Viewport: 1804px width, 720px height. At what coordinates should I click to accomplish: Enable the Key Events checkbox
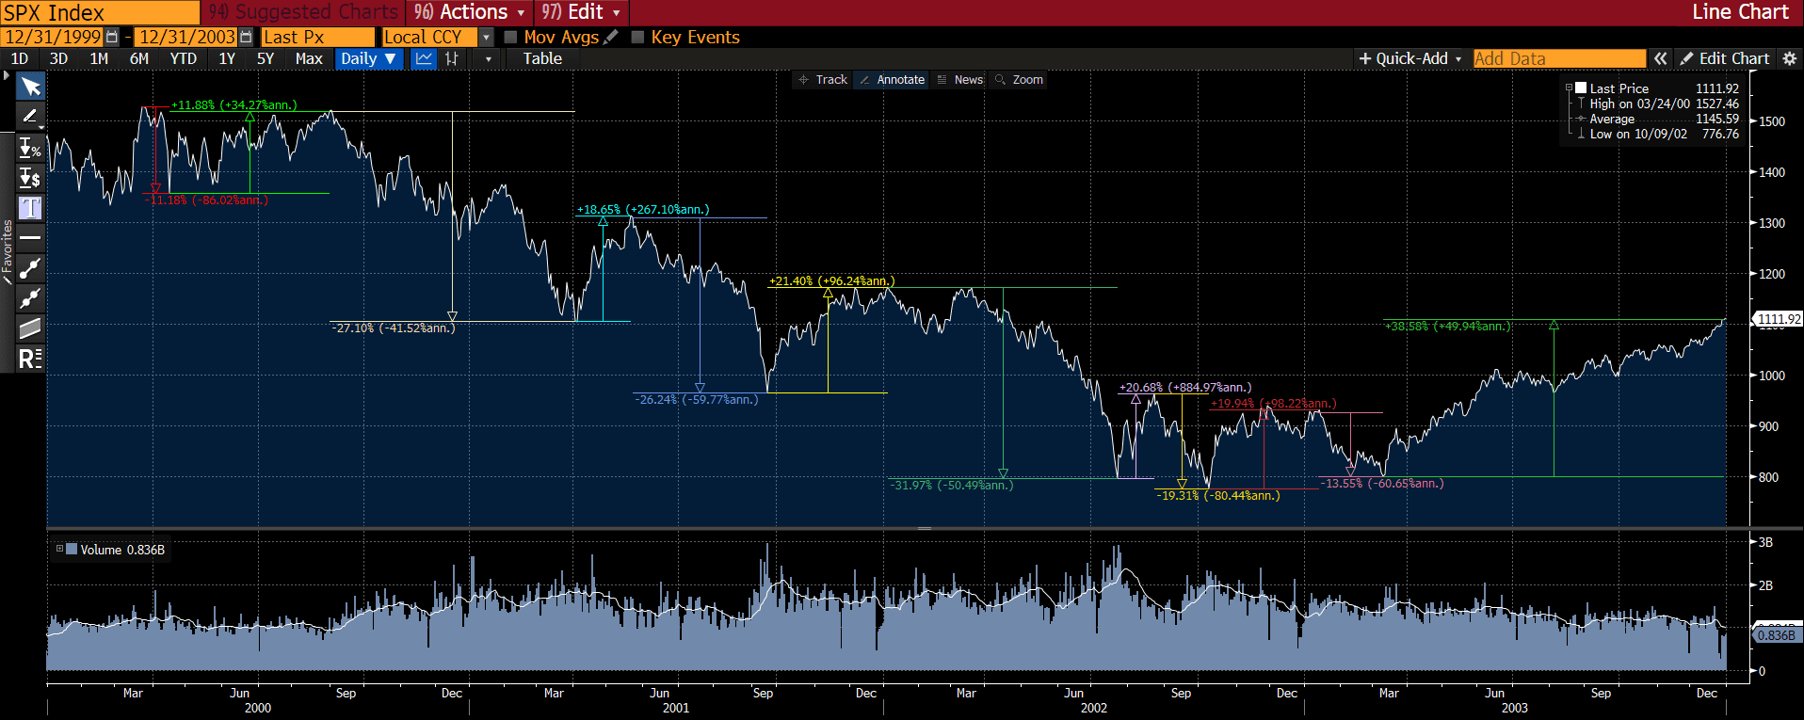click(637, 37)
